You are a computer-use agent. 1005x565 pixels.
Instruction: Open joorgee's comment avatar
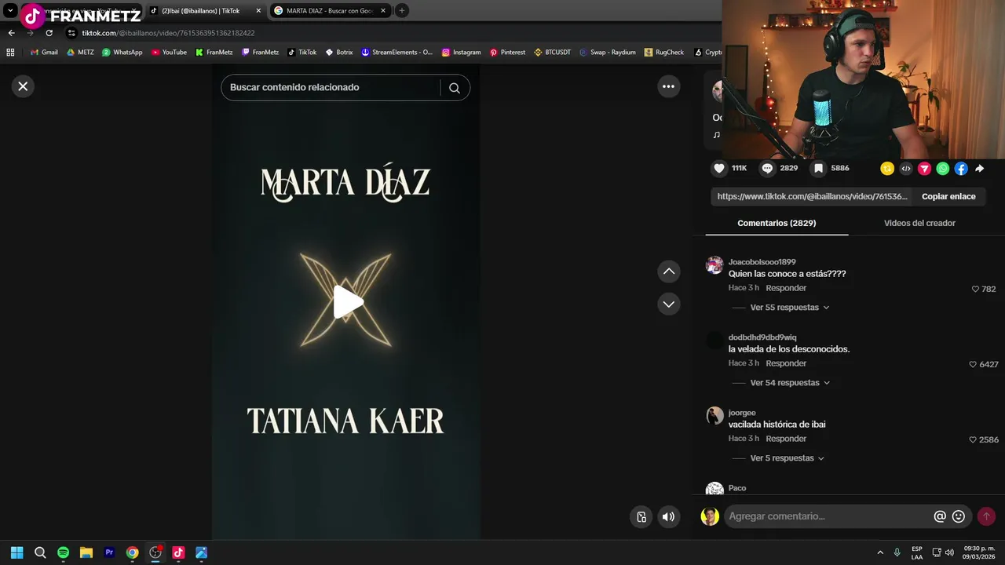(714, 416)
